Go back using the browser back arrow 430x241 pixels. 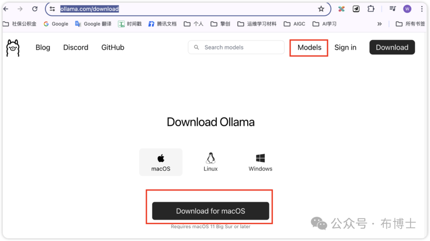tap(6, 9)
